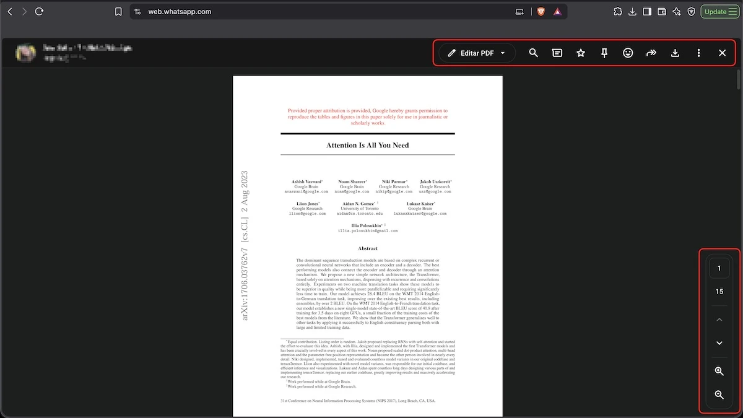Screen dimensions: 743x418
Task: Open the three-dot more options menu
Action: tap(698, 53)
